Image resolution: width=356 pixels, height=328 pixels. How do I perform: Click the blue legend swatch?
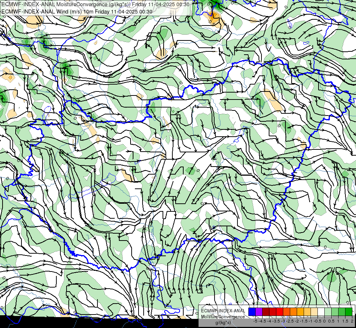tap(252, 312)
